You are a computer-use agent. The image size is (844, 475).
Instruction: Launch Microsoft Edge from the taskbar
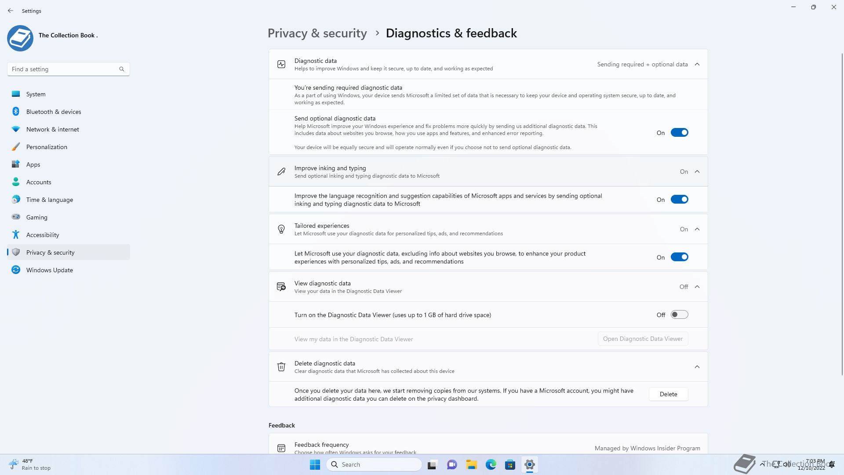click(491, 464)
